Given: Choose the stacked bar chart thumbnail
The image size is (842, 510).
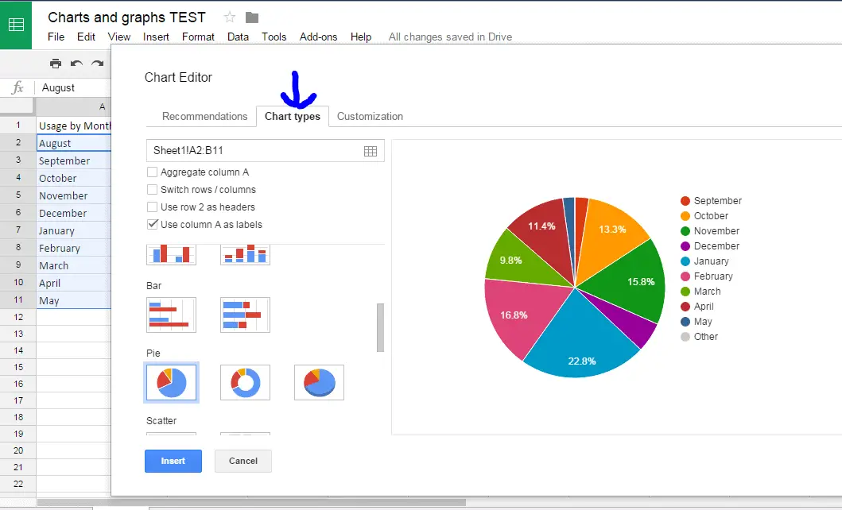Looking at the screenshot, I should pos(245,315).
